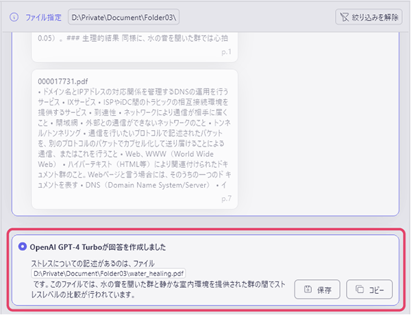Click the info circle icon near ファイル指定
Screen dimensions: 411x315
(x=14, y=18)
